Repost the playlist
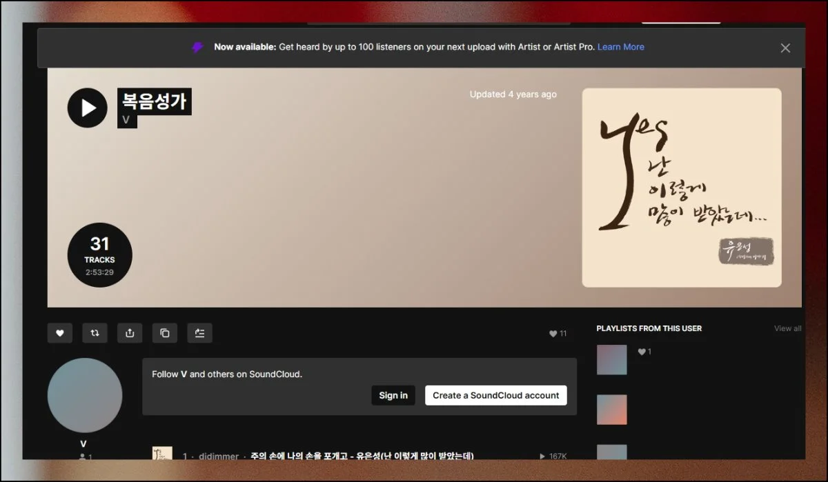Image resolution: width=828 pixels, height=482 pixels. 95,333
